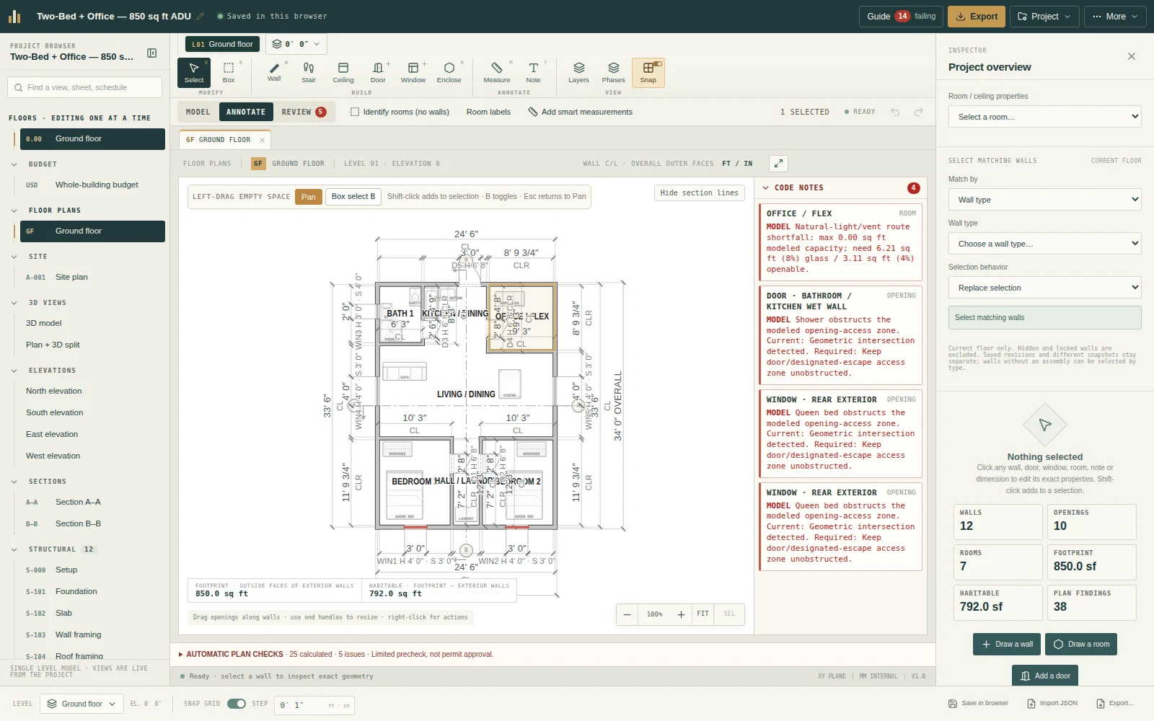The width and height of the screenshot is (1154, 721).
Task: Click the zoom FIT button
Action: [702, 614]
